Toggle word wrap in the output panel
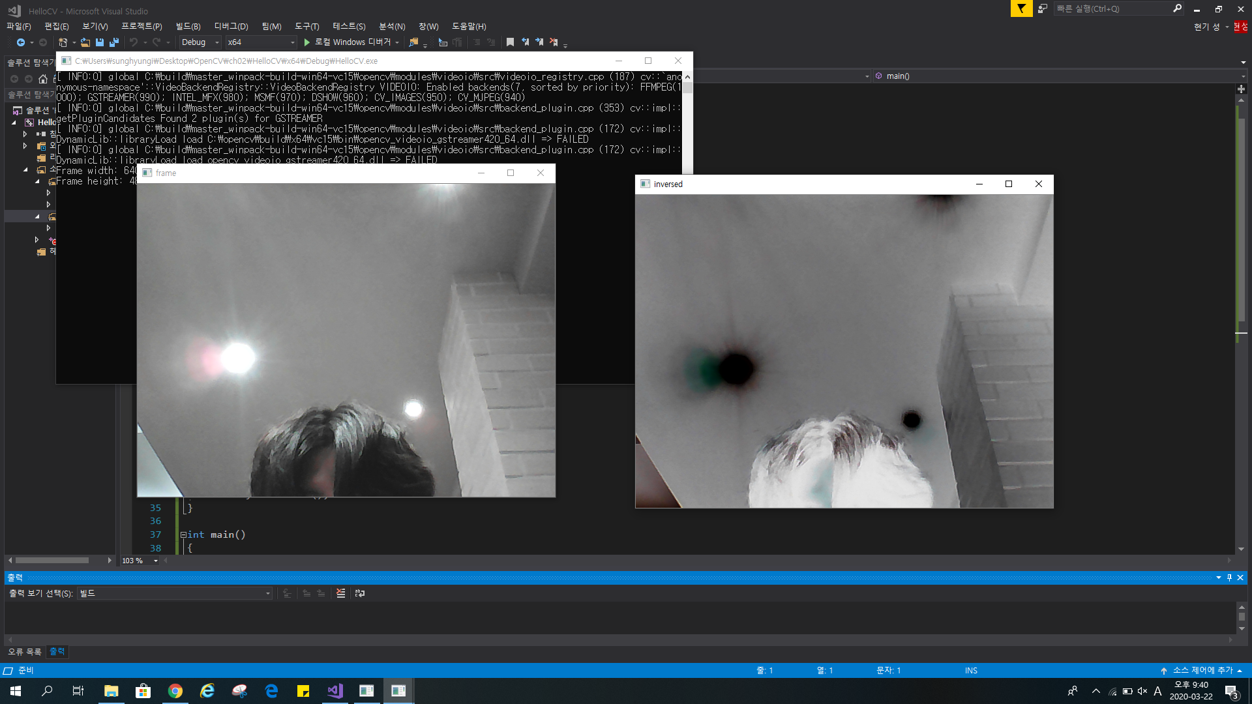 360,593
